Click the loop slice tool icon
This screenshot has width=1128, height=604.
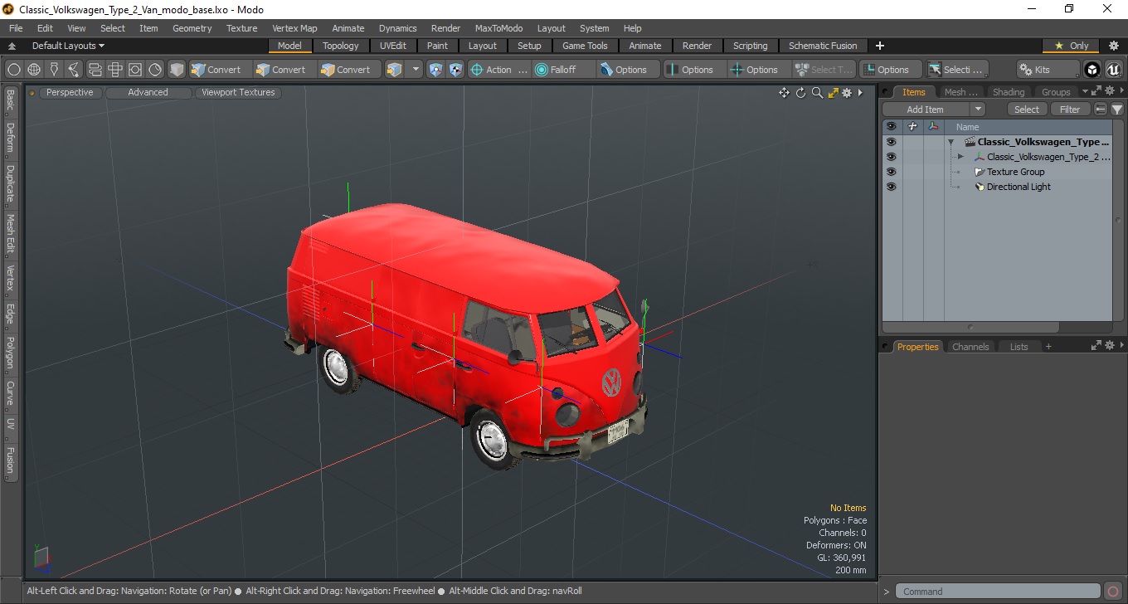coord(95,70)
